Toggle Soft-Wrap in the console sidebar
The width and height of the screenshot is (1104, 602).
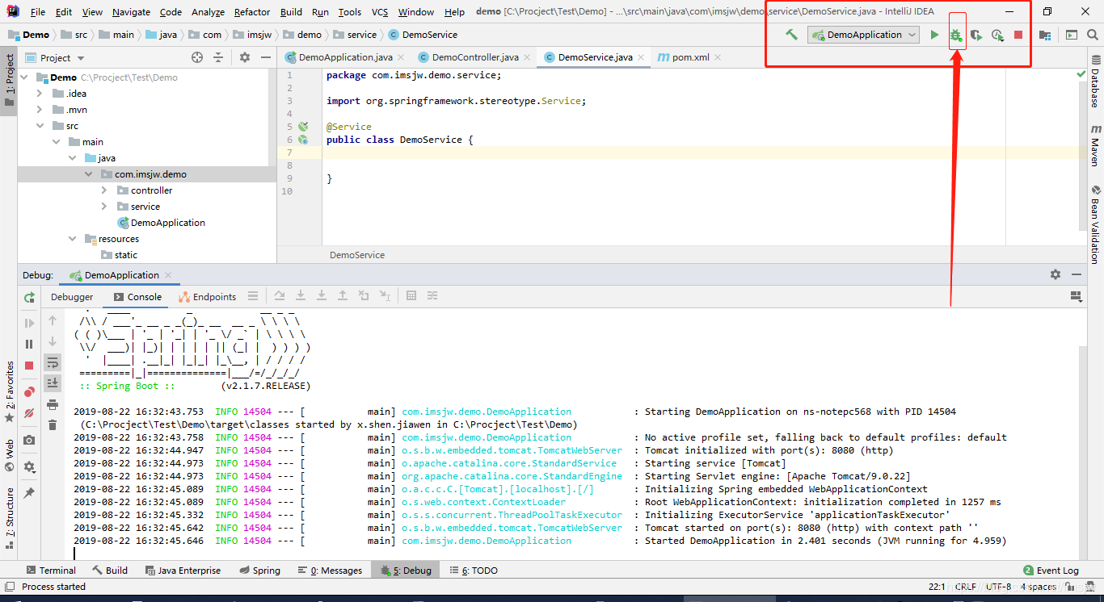(x=53, y=362)
